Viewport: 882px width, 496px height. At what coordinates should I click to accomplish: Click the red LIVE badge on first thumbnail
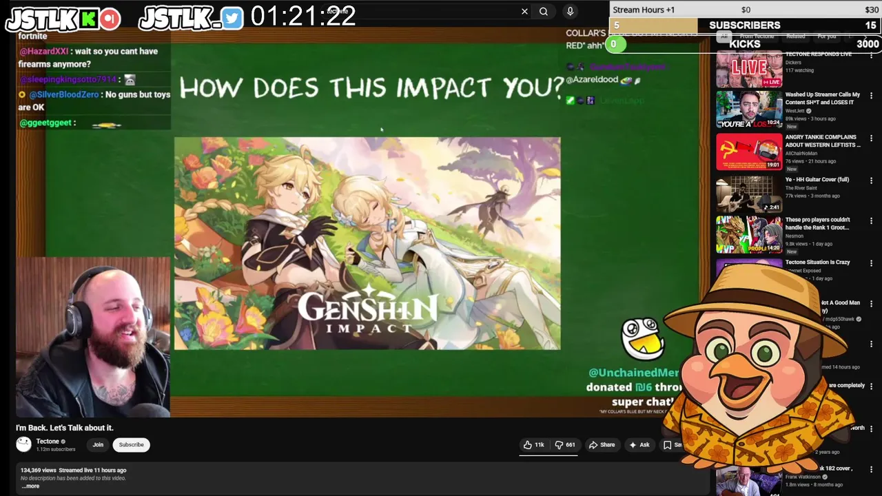pyautogui.click(x=773, y=83)
